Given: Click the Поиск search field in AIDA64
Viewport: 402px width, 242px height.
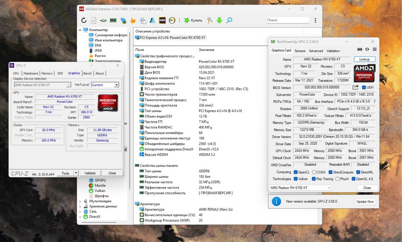Looking at the screenshot, I should 287,20.
